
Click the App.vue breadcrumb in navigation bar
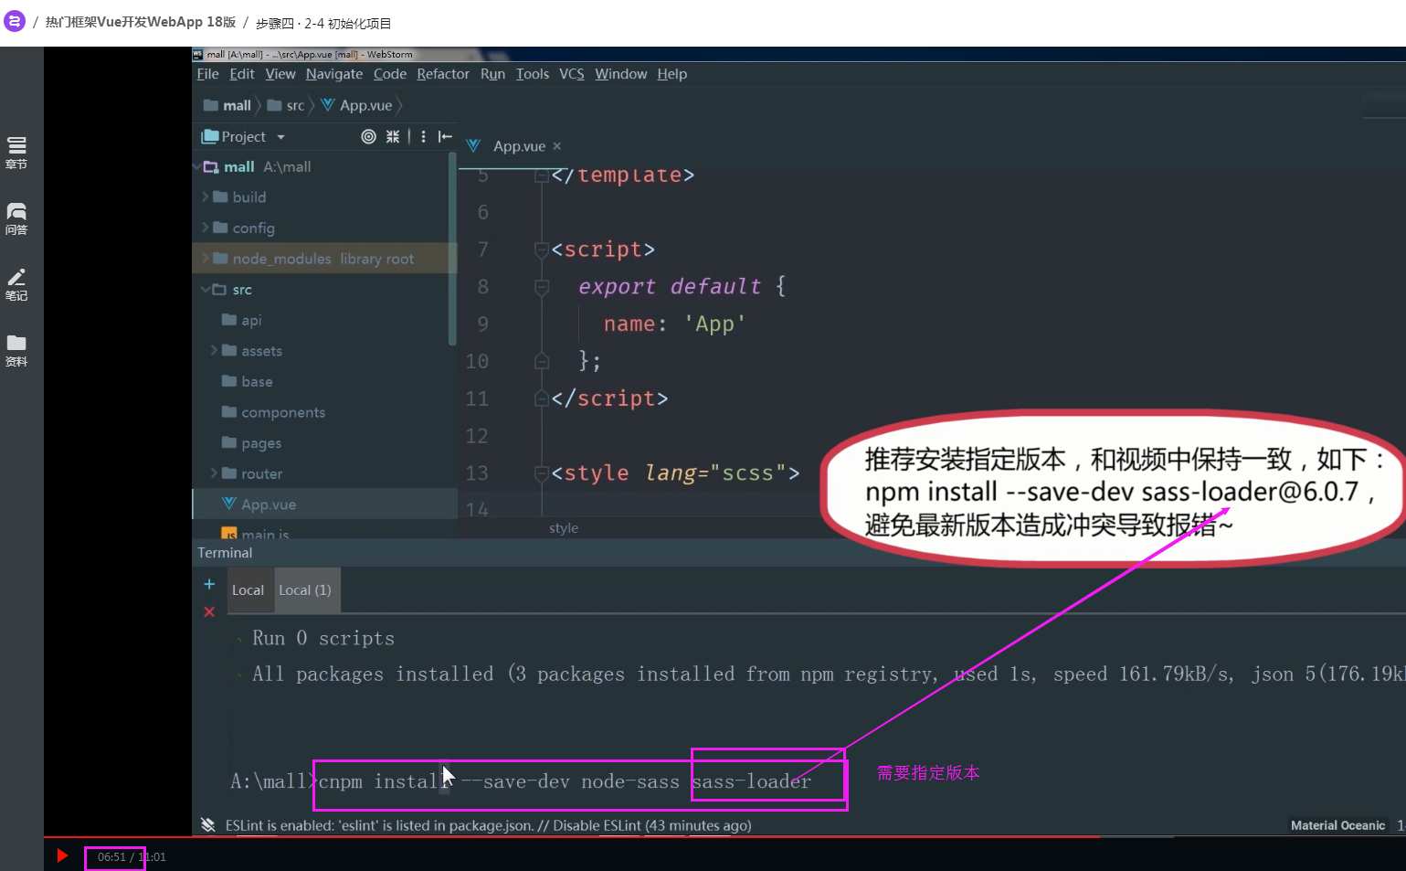[356, 106]
